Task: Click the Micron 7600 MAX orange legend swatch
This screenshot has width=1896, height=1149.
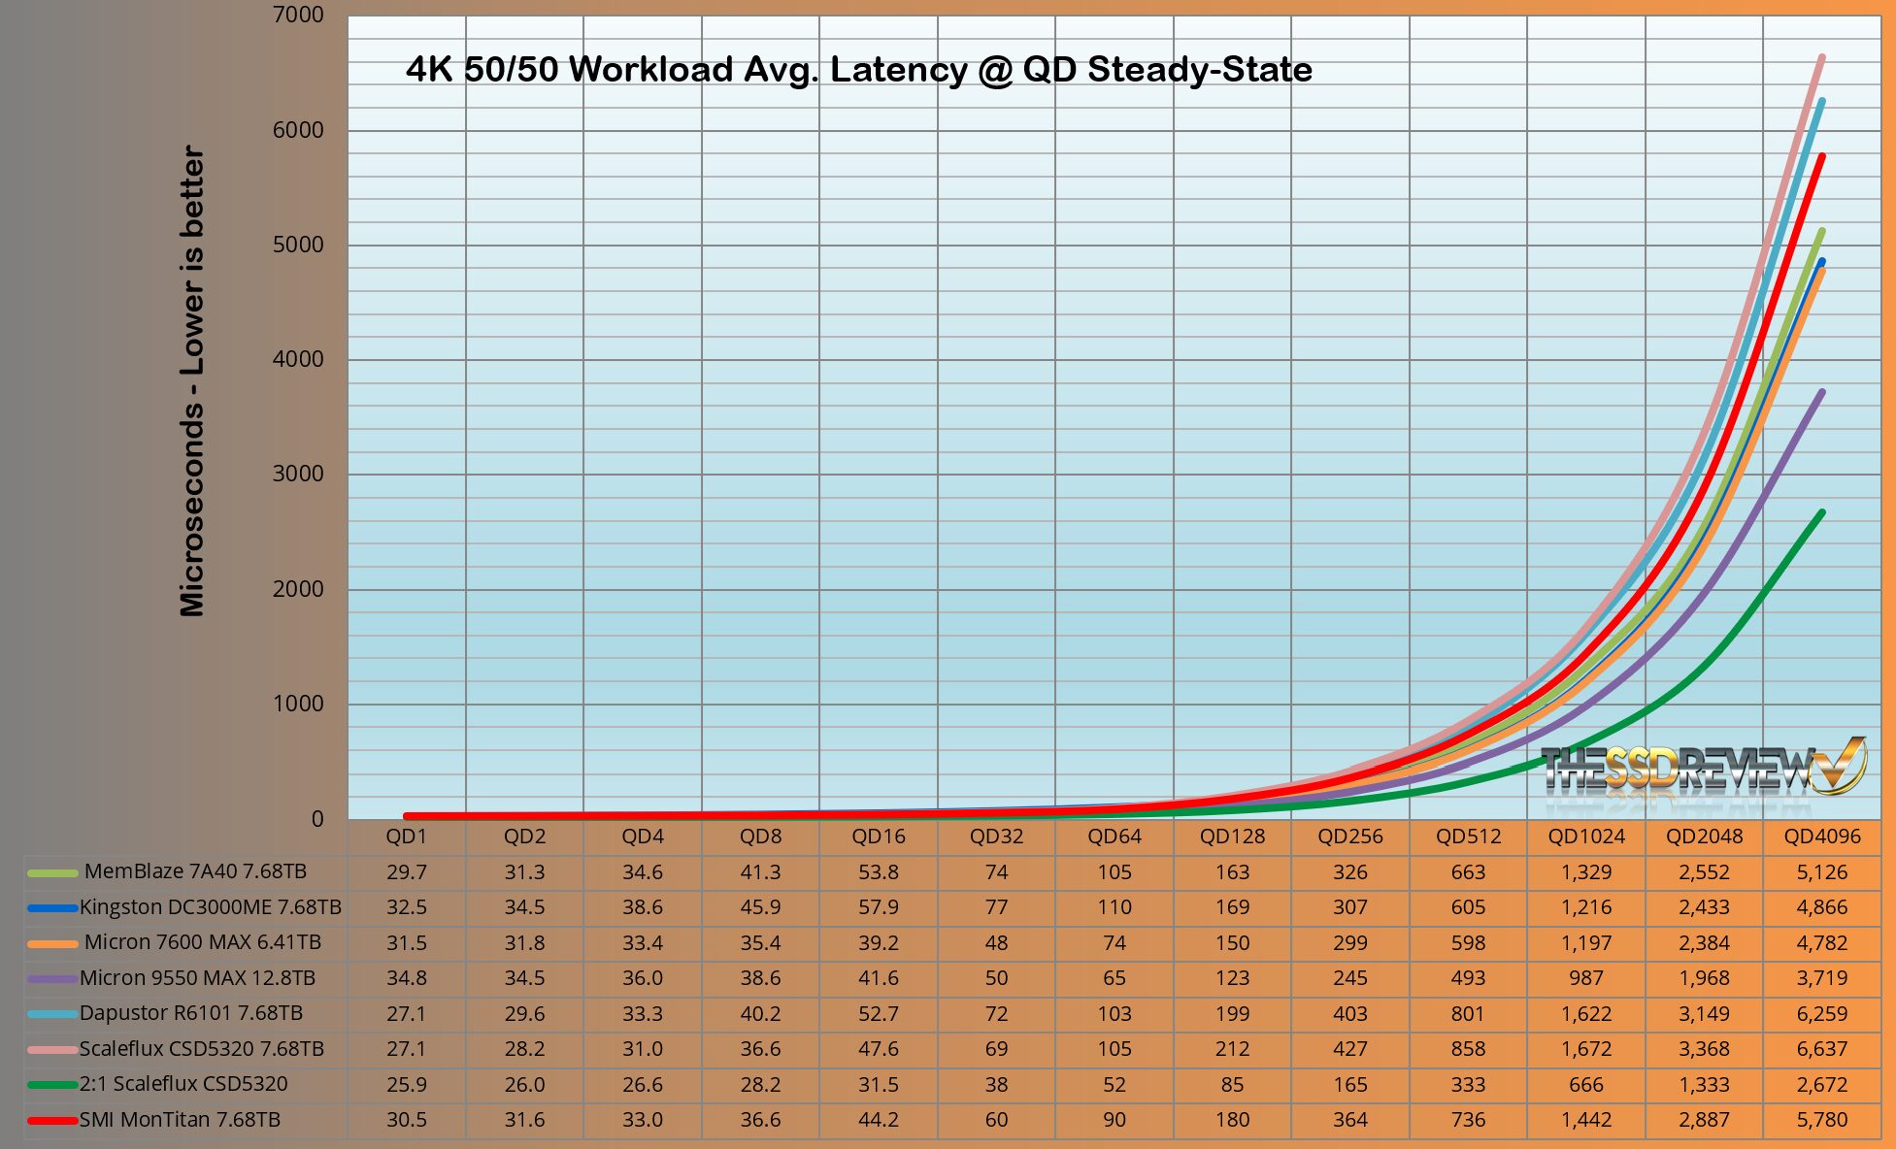Action: coord(52,943)
